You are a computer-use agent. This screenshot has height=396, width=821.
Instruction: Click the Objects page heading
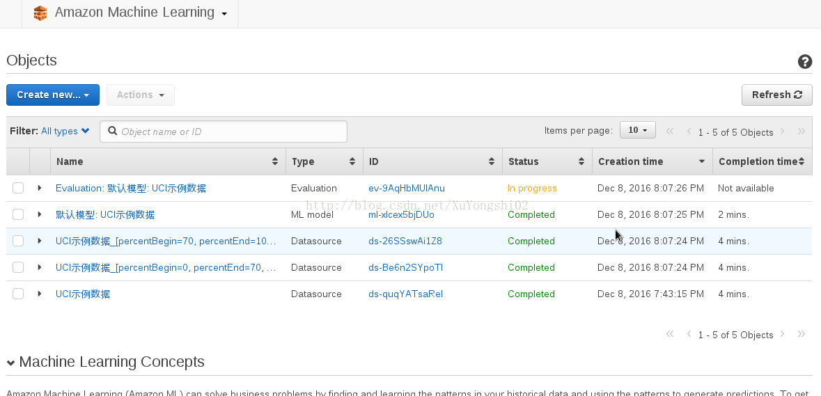point(31,60)
